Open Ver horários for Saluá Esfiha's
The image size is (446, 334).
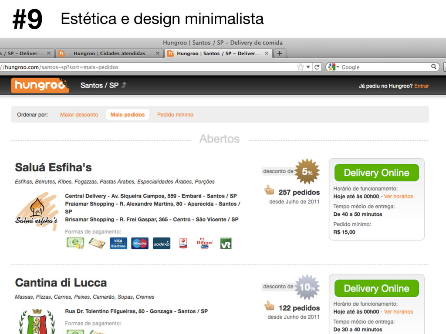[x=399, y=196]
